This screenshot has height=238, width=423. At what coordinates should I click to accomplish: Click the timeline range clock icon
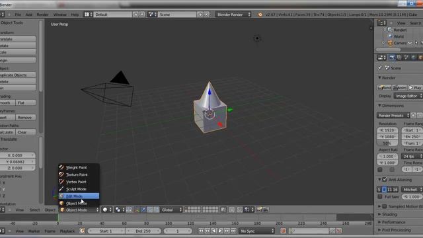(x=82, y=231)
